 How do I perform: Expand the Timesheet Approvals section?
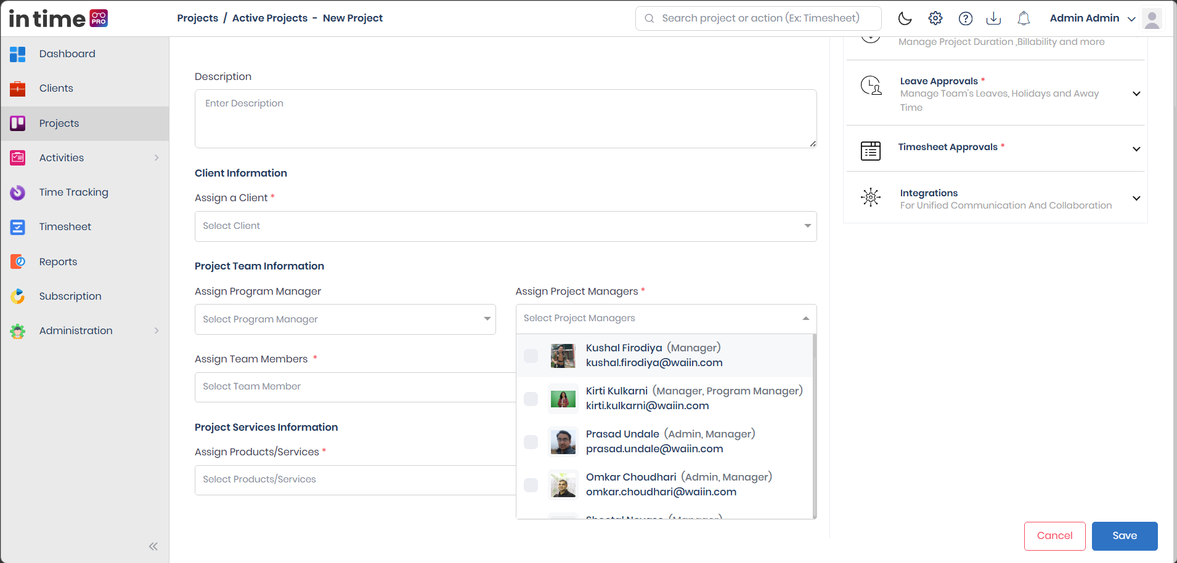[1136, 149]
